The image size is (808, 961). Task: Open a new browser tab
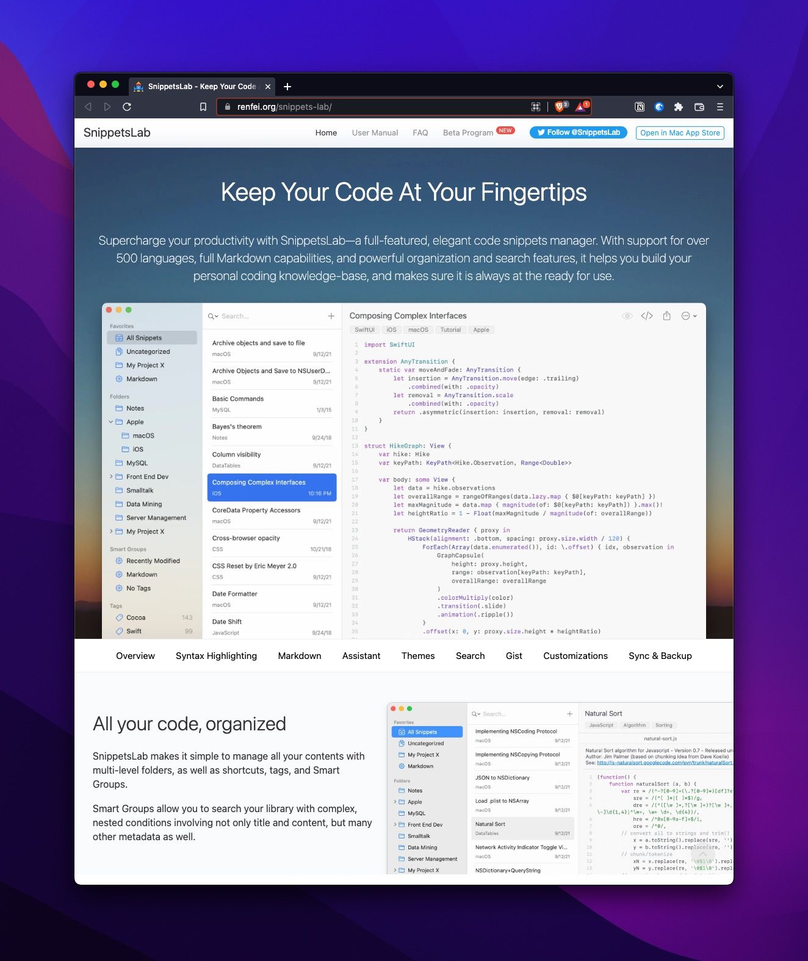click(x=287, y=87)
